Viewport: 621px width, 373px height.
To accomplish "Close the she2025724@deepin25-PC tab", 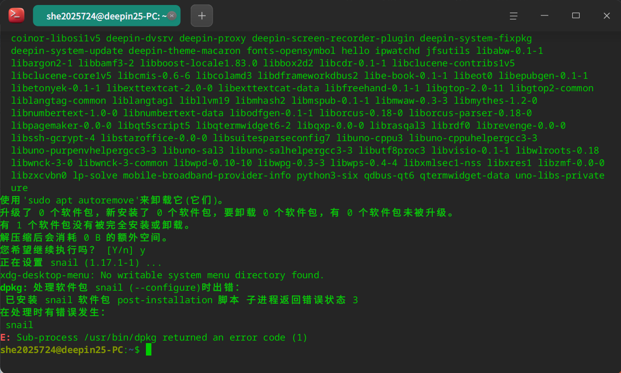I will pos(172,16).
